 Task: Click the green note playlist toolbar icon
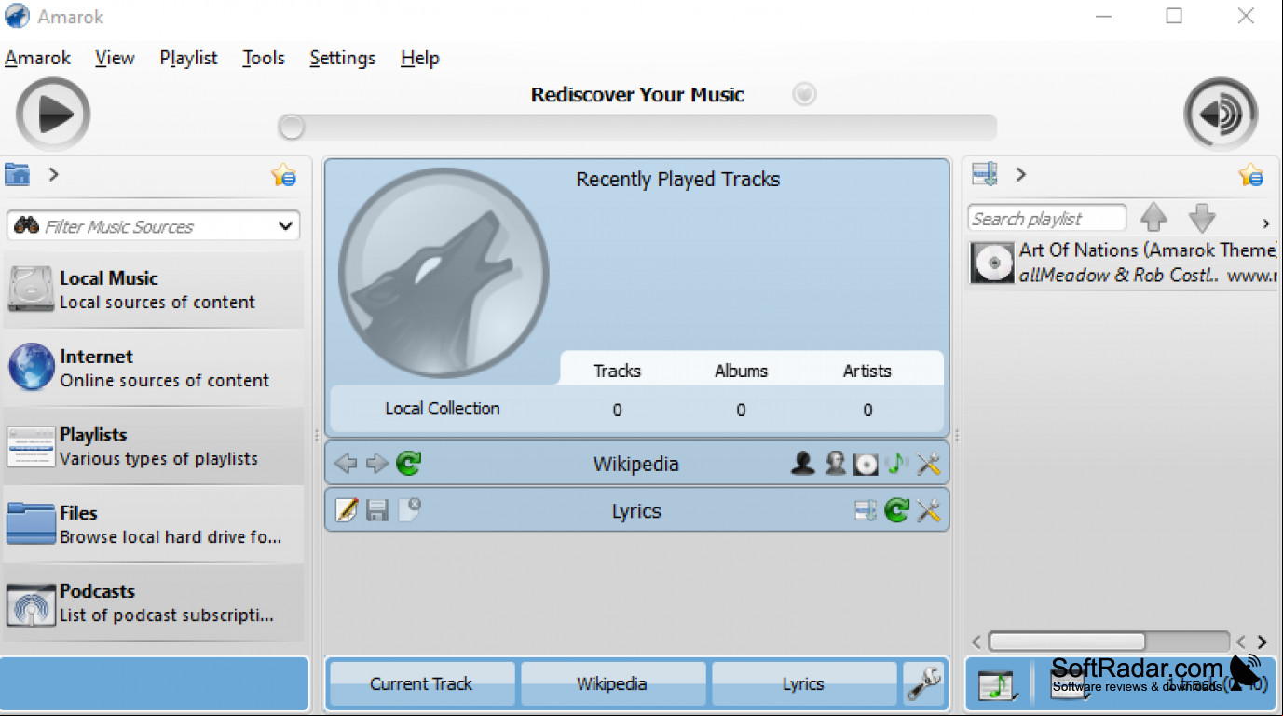(x=998, y=686)
